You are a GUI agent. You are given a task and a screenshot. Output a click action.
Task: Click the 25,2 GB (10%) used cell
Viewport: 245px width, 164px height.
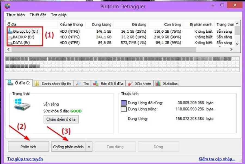(134, 37)
